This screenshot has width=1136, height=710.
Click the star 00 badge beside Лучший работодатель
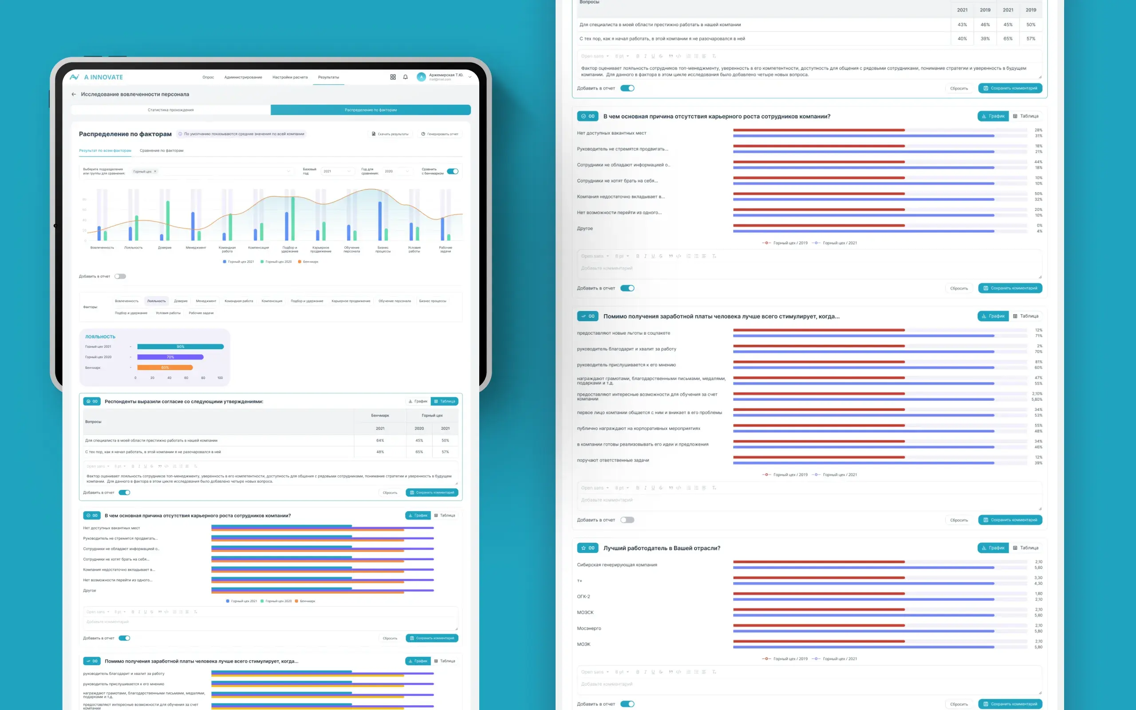coord(588,548)
